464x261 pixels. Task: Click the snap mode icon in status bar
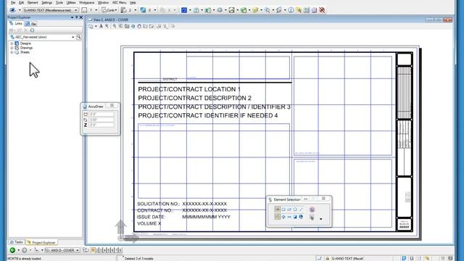319,258
